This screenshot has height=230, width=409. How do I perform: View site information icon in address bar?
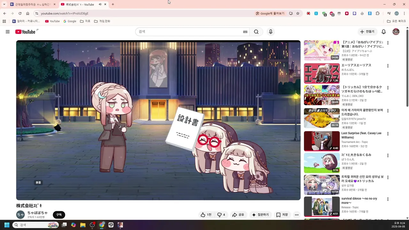click(x=37, y=13)
